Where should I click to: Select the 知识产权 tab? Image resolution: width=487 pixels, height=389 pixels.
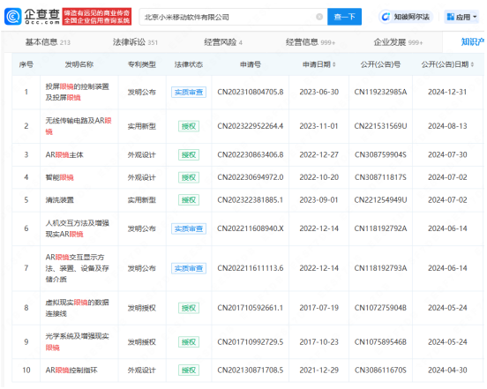pos(472,42)
